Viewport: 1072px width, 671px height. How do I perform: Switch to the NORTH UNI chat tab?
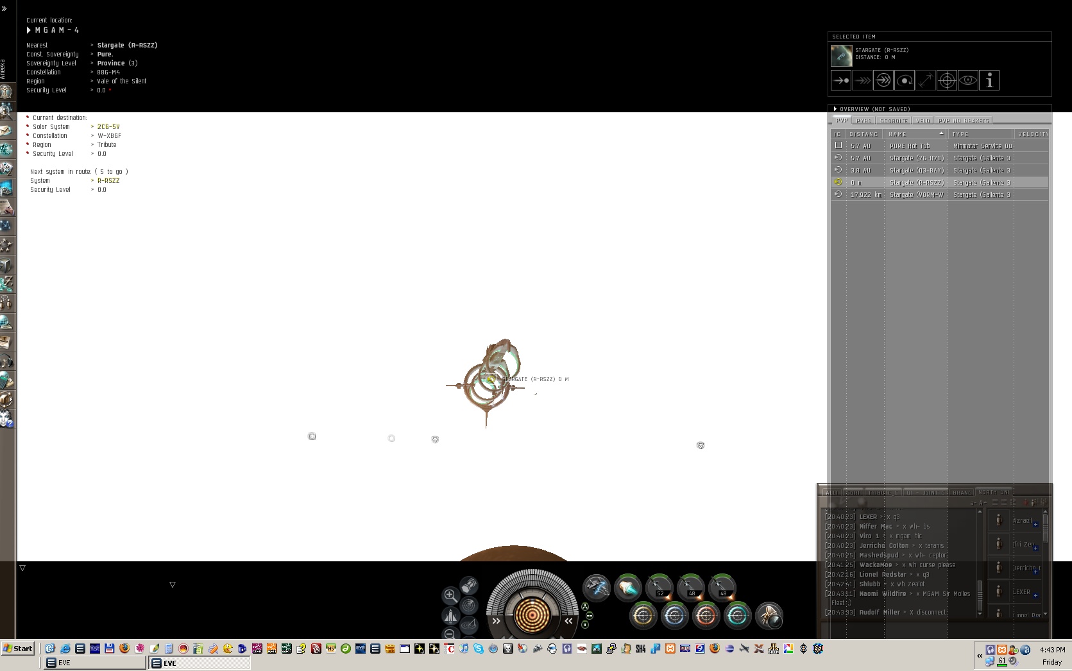tap(994, 492)
